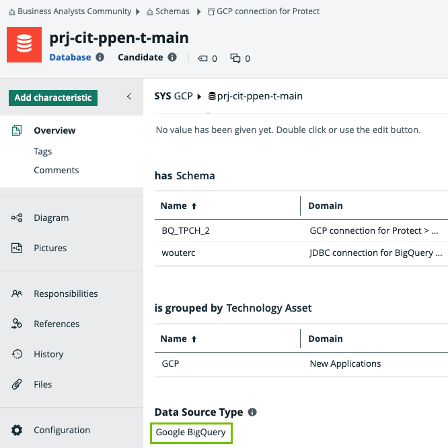
Task: Open the New Applications domain
Action: click(345, 363)
